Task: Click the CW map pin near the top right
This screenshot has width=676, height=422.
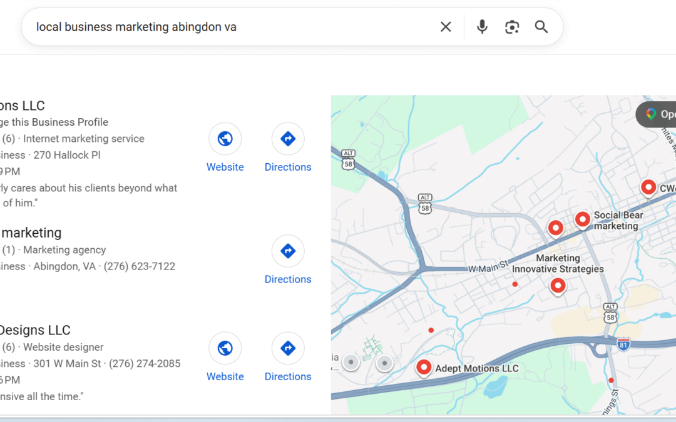Action: [x=648, y=187]
